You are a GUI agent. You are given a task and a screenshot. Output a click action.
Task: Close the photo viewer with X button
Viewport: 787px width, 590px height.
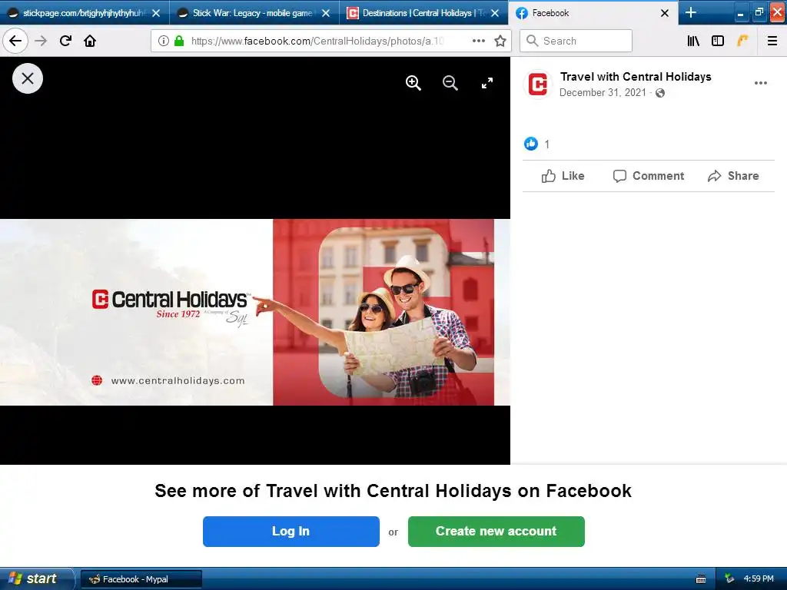(28, 79)
